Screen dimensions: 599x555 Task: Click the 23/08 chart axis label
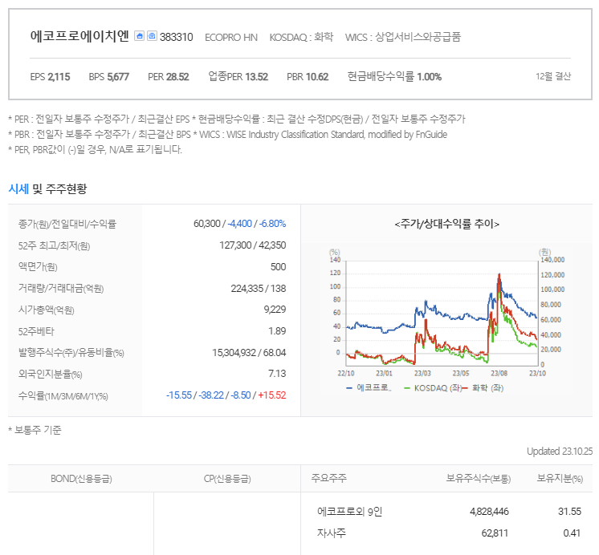(x=499, y=373)
